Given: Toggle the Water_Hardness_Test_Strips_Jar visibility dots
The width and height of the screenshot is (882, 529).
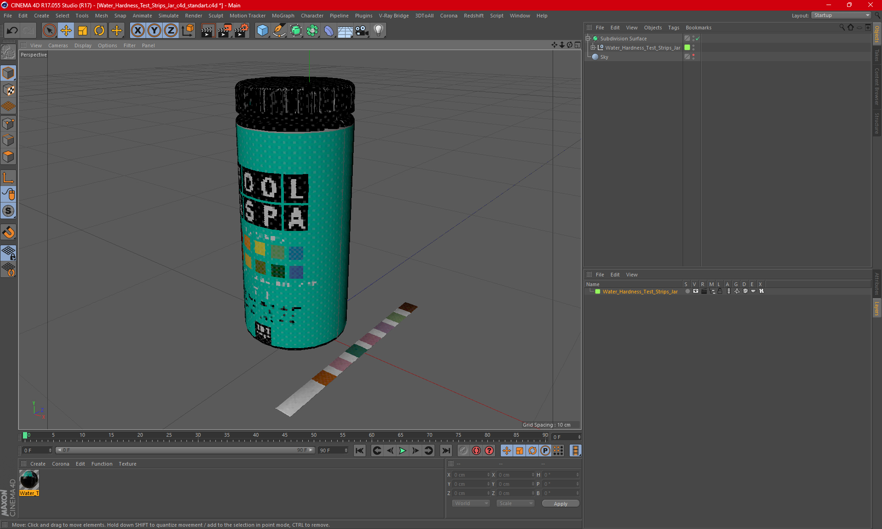Looking at the screenshot, I should click(693, 48).
